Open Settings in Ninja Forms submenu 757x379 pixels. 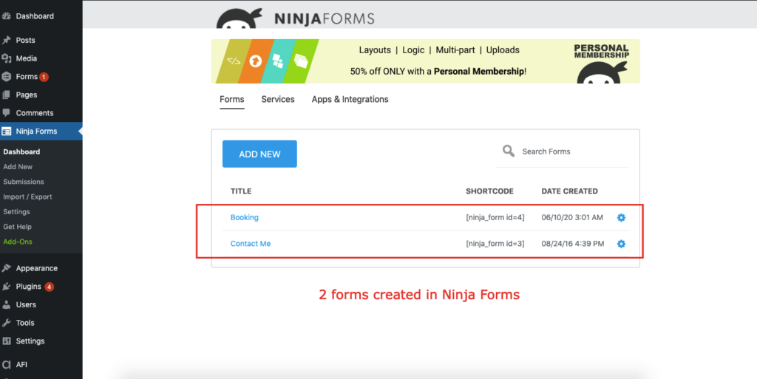16,212
